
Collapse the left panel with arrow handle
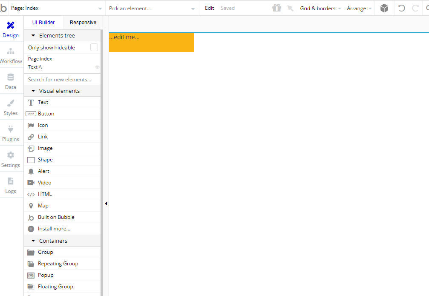click(106, 204)
